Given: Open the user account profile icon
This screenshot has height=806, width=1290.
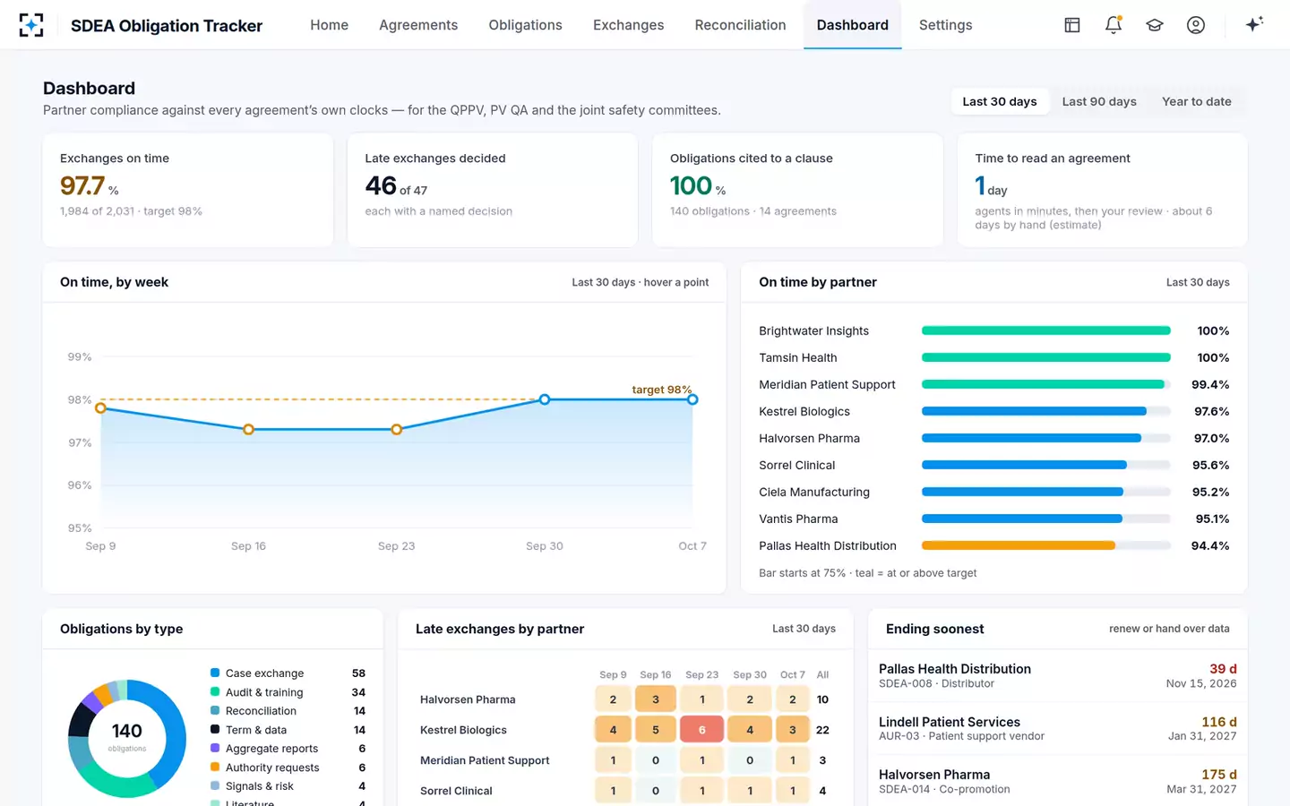Looking at the screenshot, I should [1196, 25].
